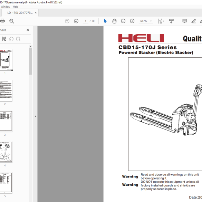Go to previous page with up arrow

[x=67, y=21]
